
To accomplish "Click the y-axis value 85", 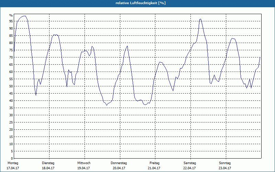I will coord(11,36).
